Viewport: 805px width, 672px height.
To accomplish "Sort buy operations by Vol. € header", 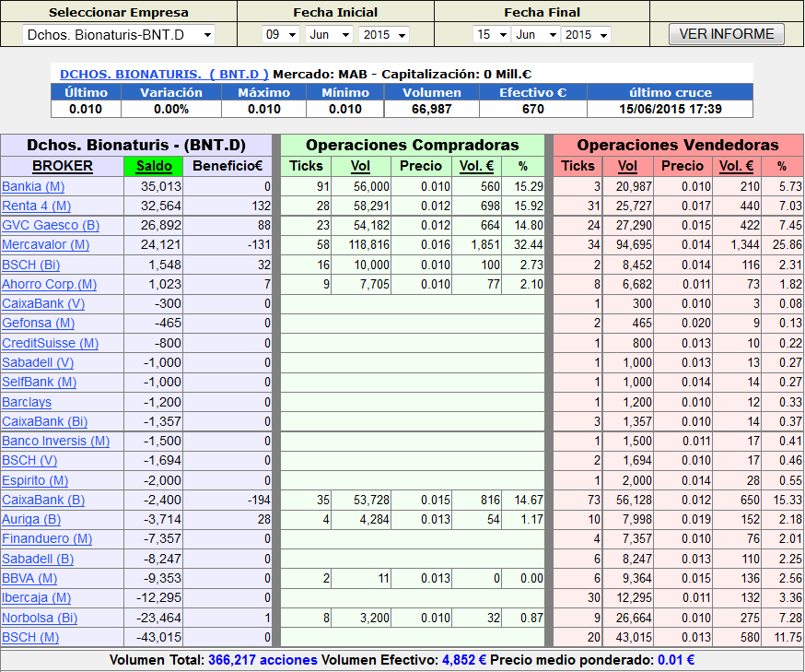I will [x=476, y=167].
